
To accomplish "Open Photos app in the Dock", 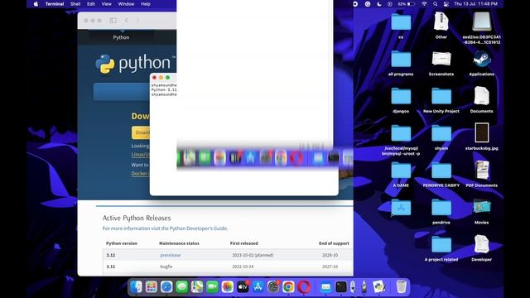I will tap(228, 287).
